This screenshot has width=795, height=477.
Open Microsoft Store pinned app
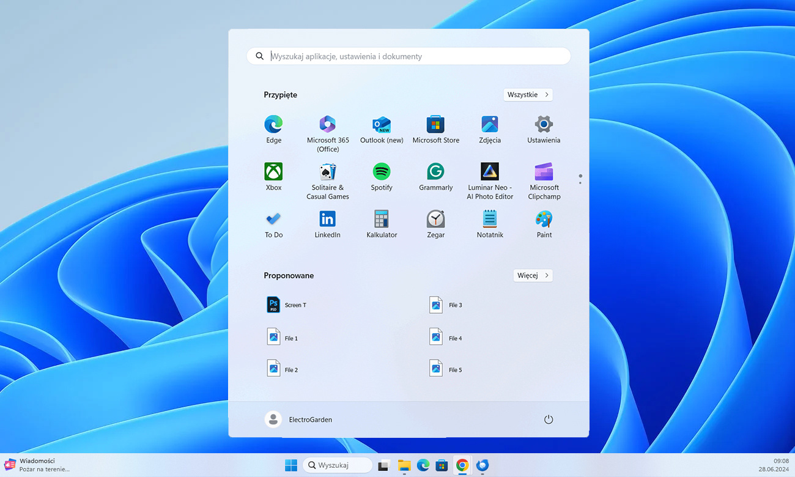click(x=435, y=130)
